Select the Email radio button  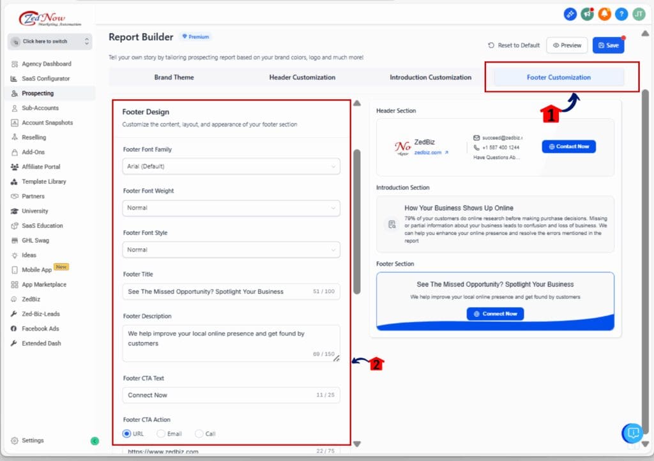(x=160, y=434)
